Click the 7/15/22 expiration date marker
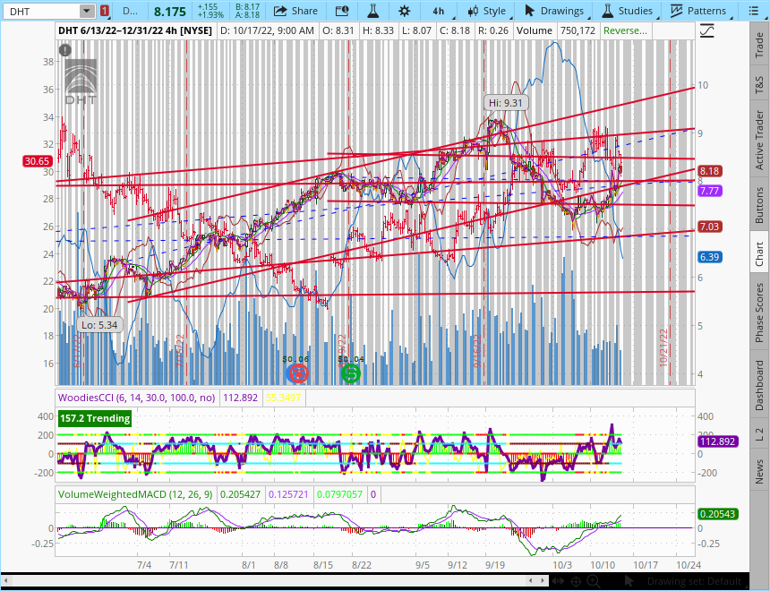The width and height of the screenshot is (770, 591). [x=180, y=351]
